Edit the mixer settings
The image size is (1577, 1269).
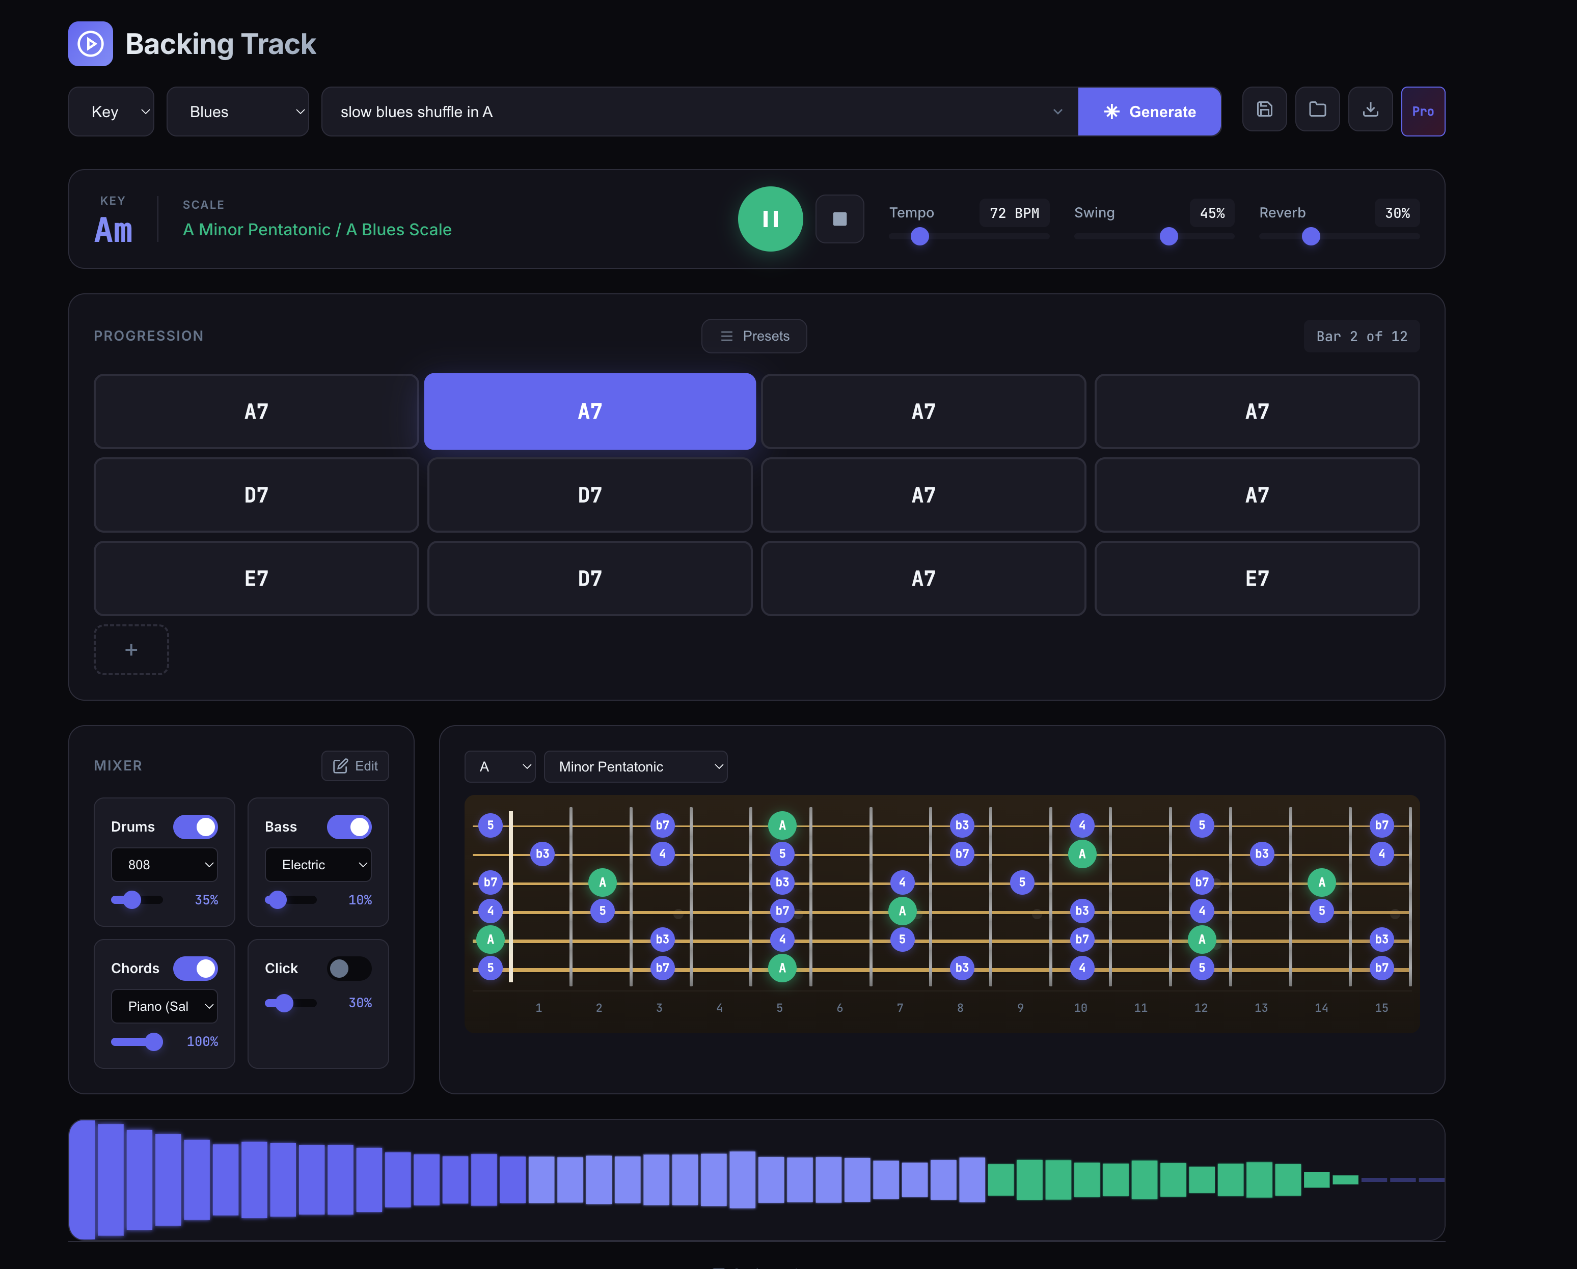(355, 766)
